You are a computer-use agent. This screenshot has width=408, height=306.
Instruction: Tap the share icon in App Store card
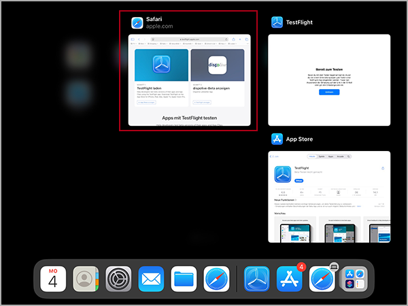[383, 168]
